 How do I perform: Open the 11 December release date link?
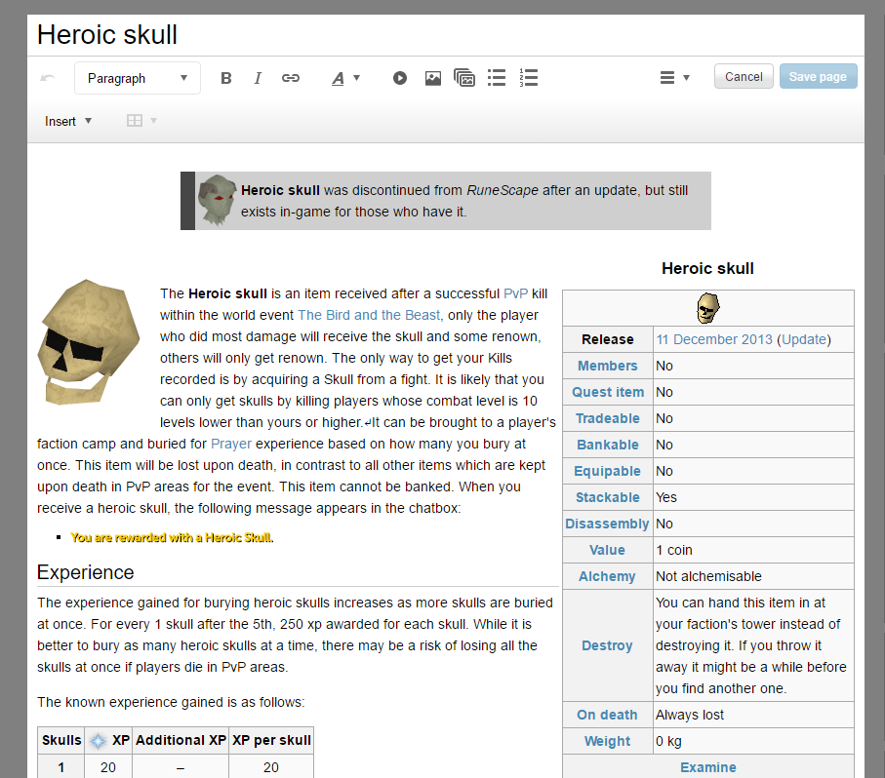(x=714, y=339)
